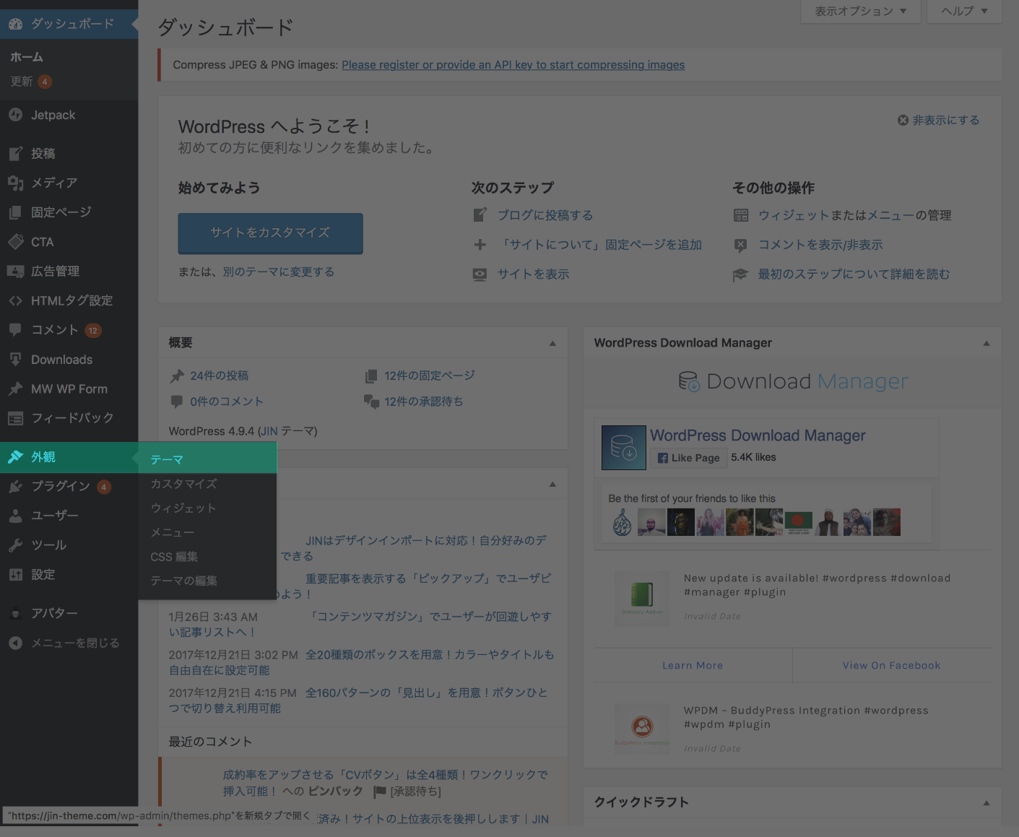Expand the ヘルプ help dropdown
The height and width of the screenshot is (837, 1019).
(x=964, y=11)
